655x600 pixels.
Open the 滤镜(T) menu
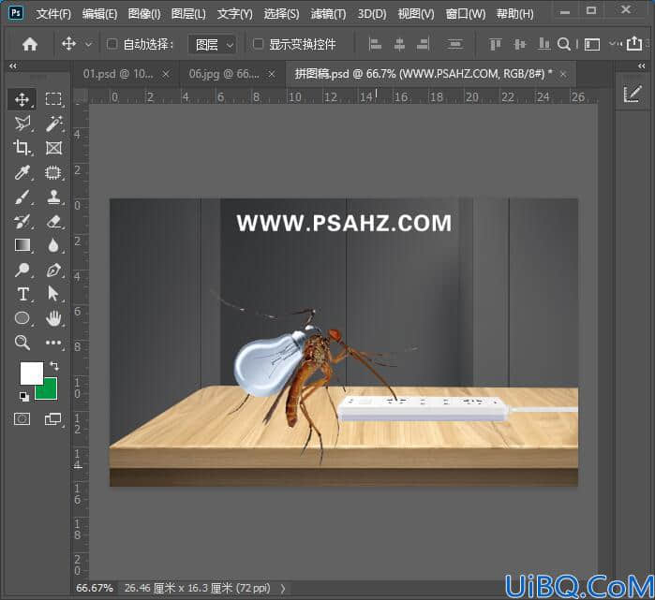point(328,14)
